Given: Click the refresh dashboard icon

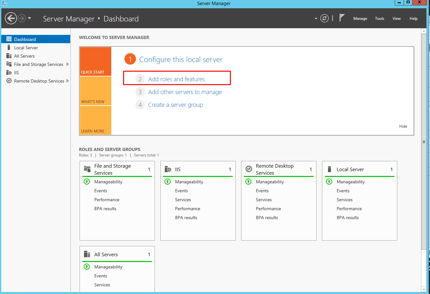Looking at the screenshot, I should pyautogui.click(x=325, y=19).
